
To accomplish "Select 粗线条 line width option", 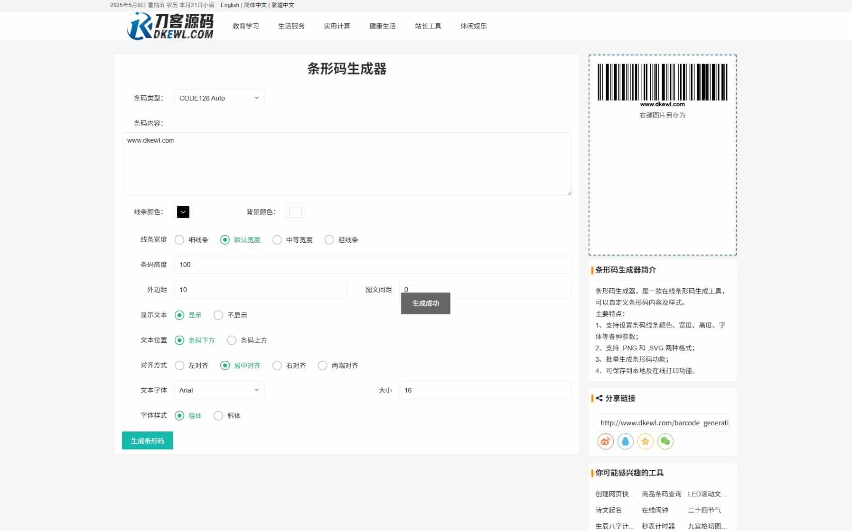I will point(329,240).
